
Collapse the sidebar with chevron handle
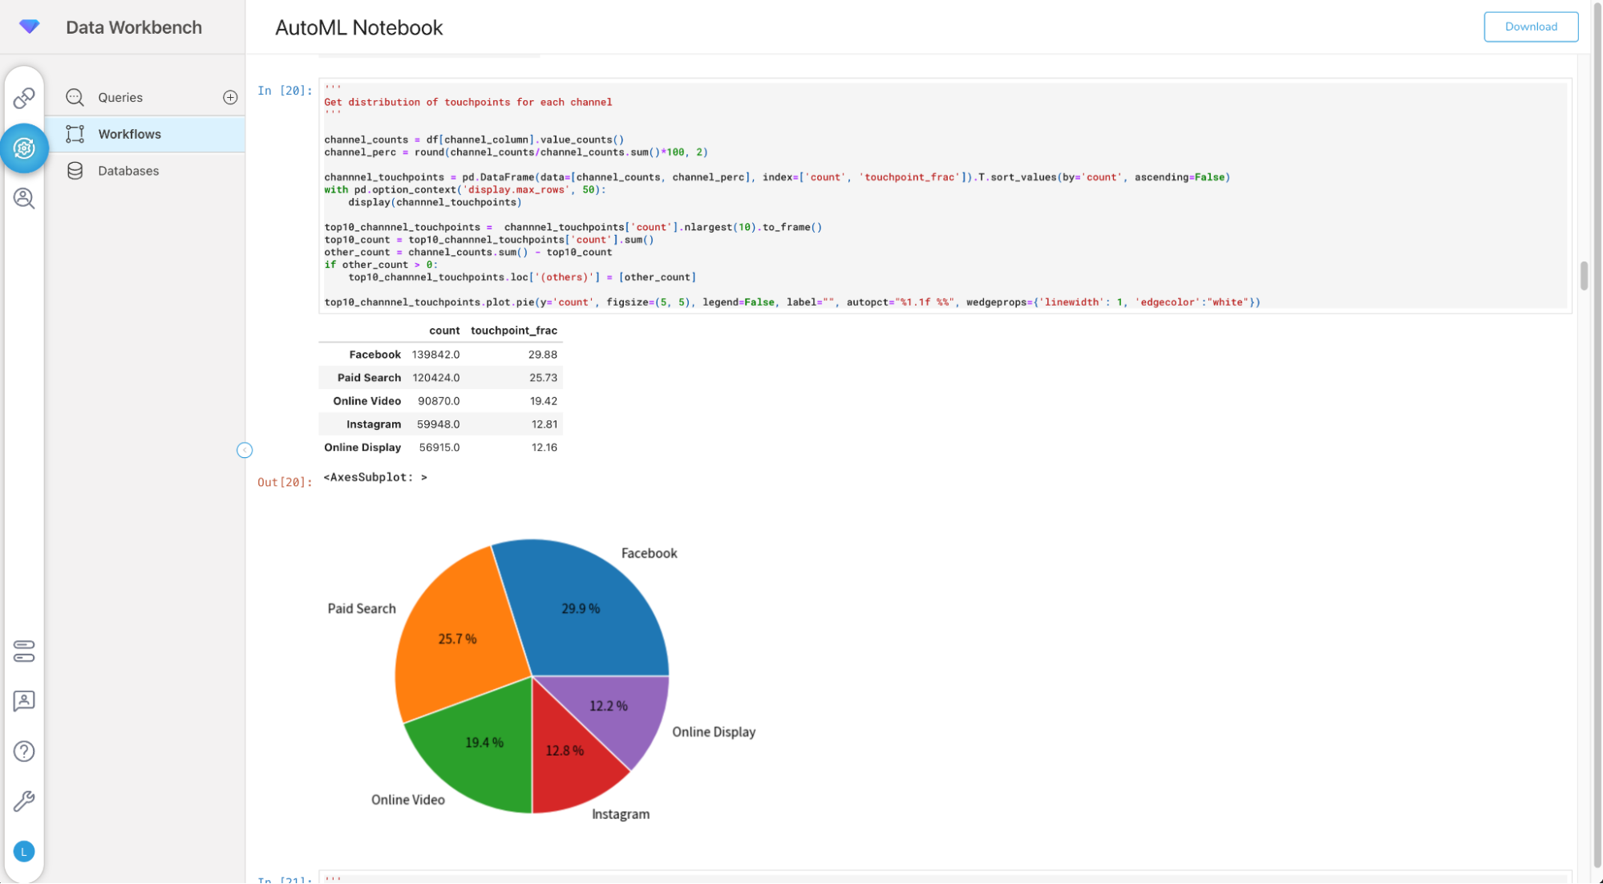245,450
